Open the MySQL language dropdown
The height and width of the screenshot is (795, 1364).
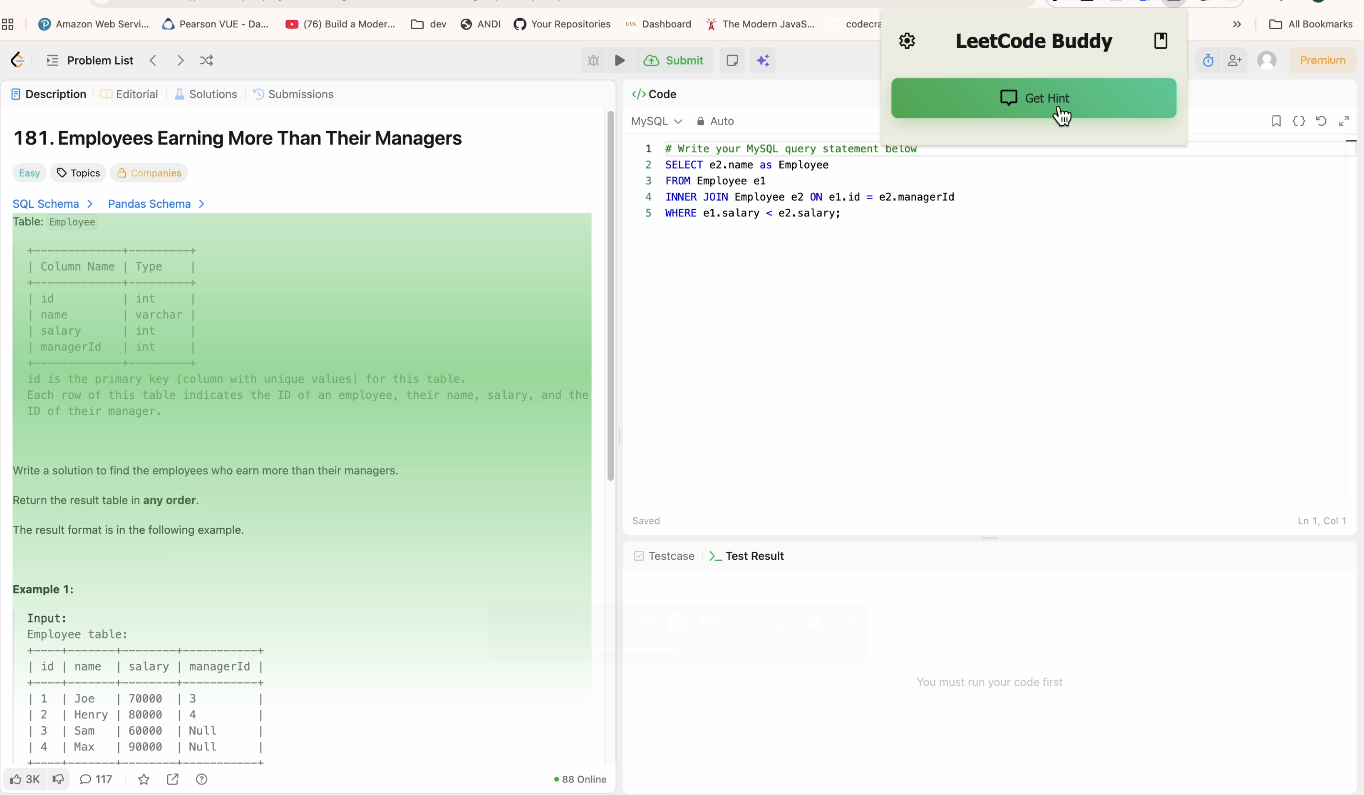[655, 121]
